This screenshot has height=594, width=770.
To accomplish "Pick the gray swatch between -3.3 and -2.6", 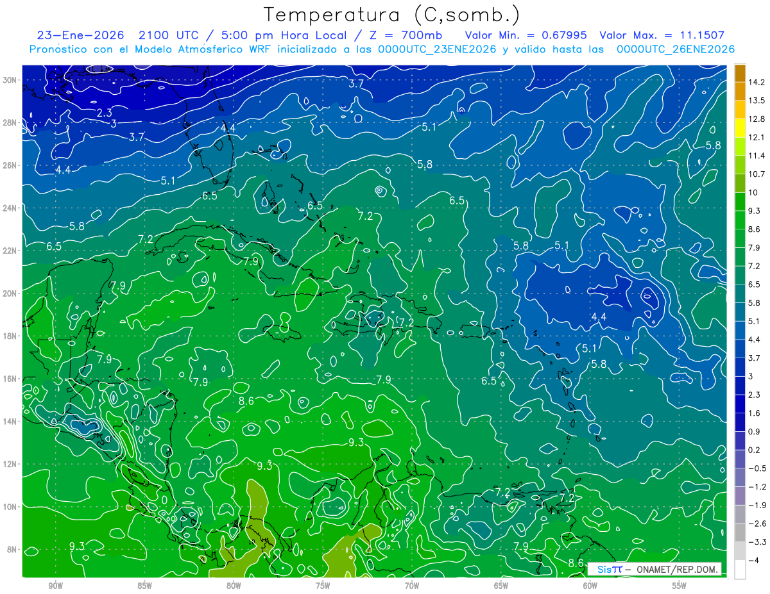I will click(740, 532).
